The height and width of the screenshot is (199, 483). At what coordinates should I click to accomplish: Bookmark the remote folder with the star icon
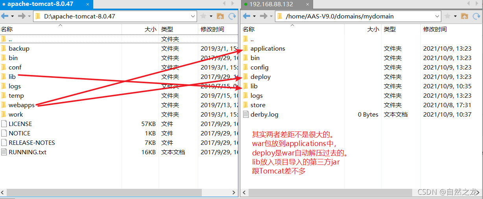(448, 16)
